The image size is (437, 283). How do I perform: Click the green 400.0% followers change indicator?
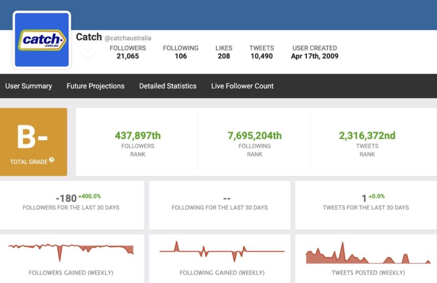point(90,196)
